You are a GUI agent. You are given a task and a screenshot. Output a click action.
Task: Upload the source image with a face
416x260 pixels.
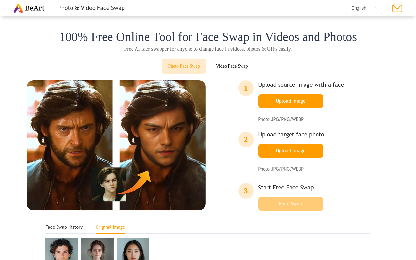(x=291, y=101)
